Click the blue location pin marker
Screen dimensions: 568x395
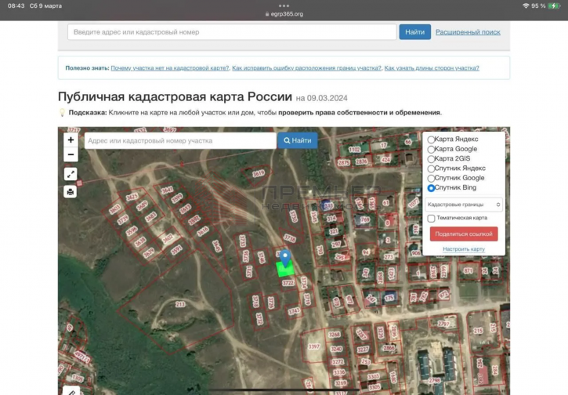click(285, 257)
